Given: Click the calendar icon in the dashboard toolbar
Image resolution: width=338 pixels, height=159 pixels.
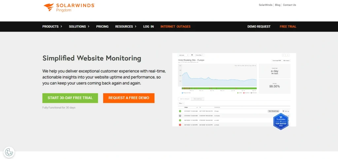Looking at the screenshot, I should 192,55.
